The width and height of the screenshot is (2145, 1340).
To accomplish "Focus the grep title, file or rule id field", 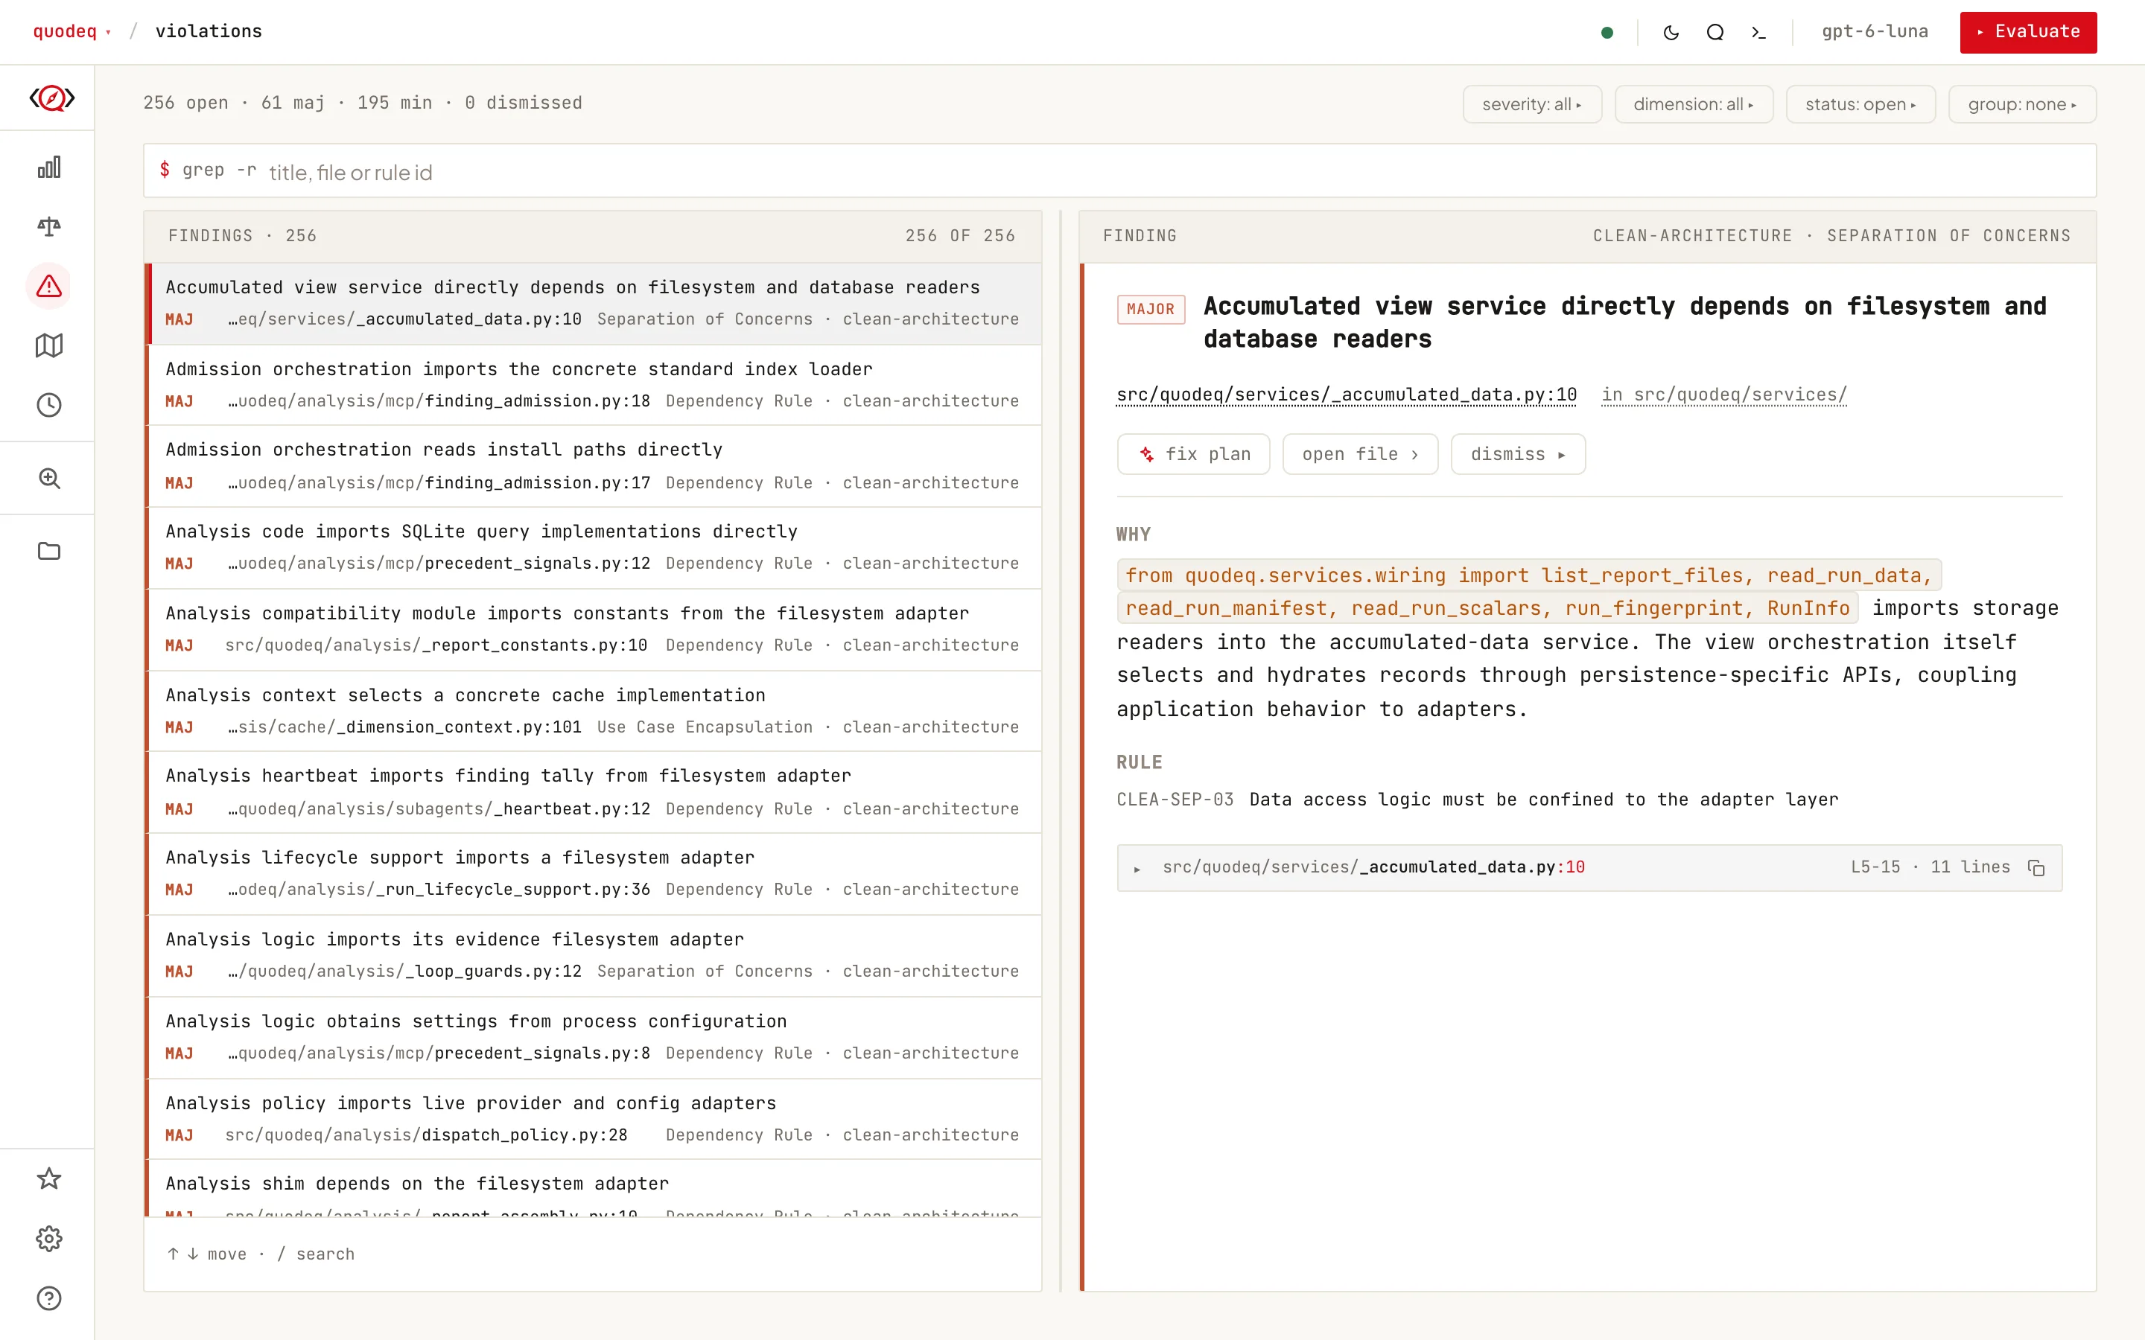I will pos(1119,171).
